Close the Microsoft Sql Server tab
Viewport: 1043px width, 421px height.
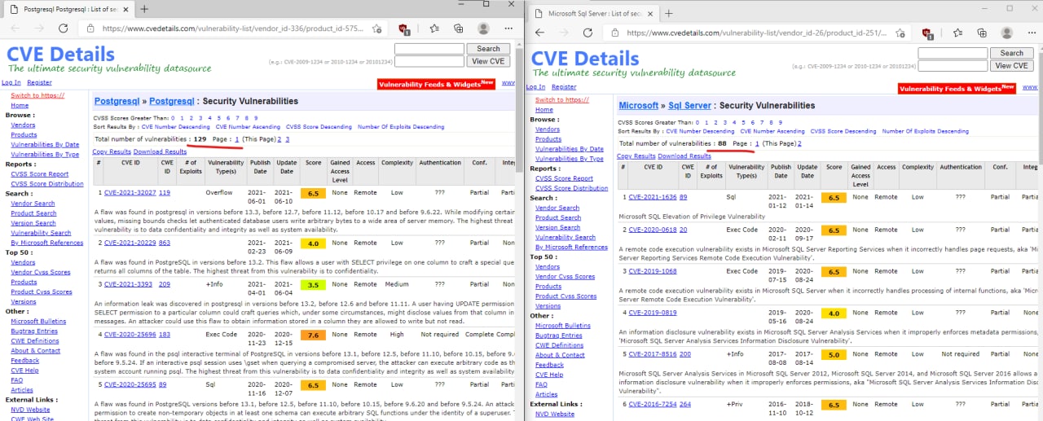(649, 14)
